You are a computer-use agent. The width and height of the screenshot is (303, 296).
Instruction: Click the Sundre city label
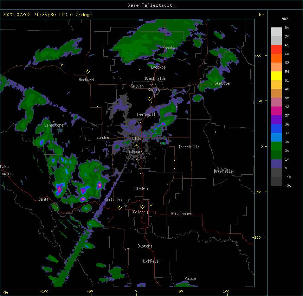(x=103, y=137)
